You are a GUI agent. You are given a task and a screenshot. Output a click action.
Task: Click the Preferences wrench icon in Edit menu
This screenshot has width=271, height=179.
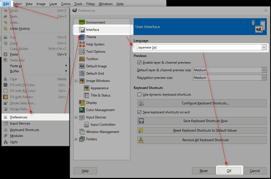click(x=6, y=117)
